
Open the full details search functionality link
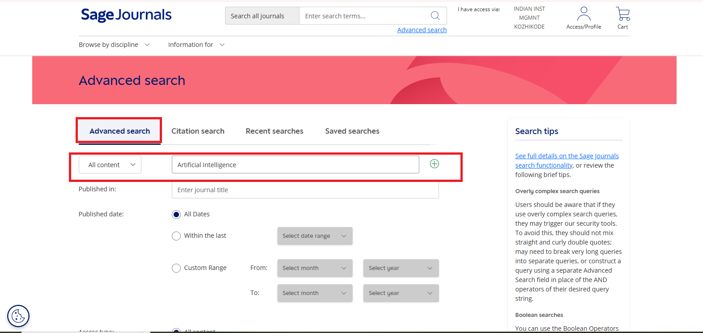click(567, 156)
